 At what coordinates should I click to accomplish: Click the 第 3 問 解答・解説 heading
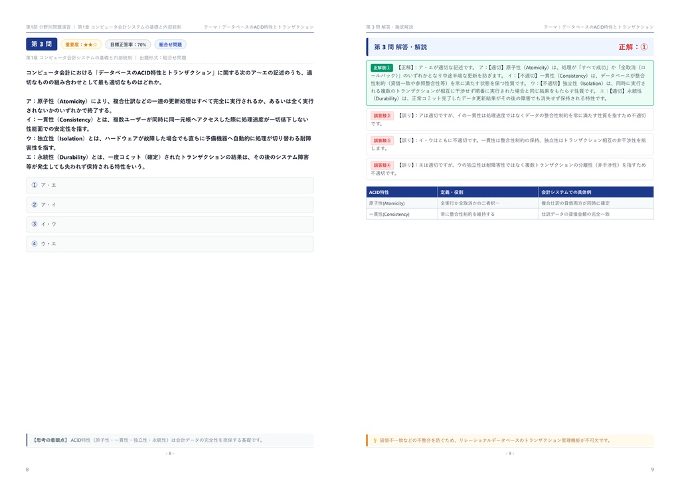pyautogui.click(x=400, y=47)
